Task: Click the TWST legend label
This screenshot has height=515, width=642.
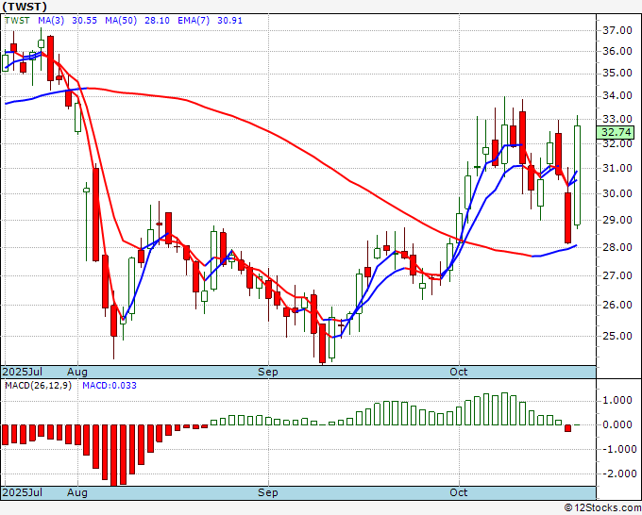Action: coord(17,20)
